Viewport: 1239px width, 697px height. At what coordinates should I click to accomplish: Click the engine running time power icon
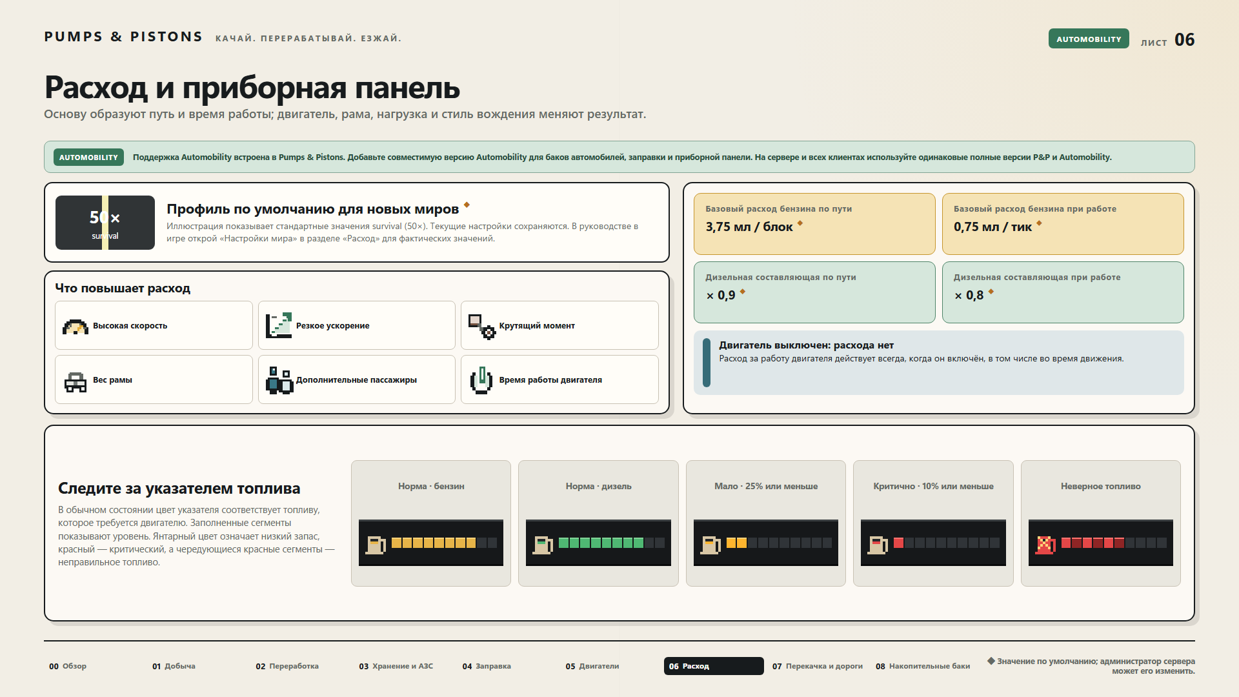click(481, 380)
